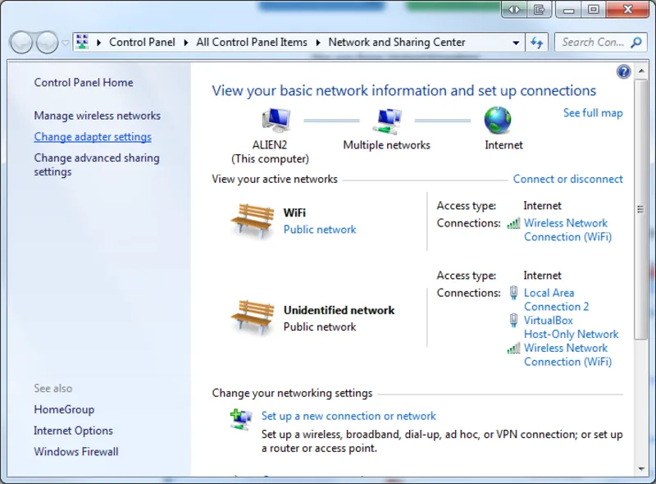The width and height of the screenshot is (656, 484).
Task: Open Control Panel Home
Action: click(x=84, y=83)
